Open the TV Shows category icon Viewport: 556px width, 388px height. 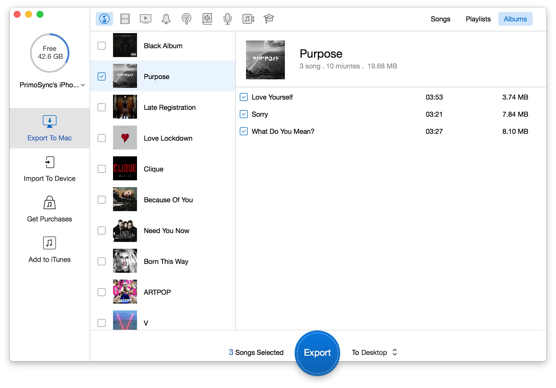point(146,19)
